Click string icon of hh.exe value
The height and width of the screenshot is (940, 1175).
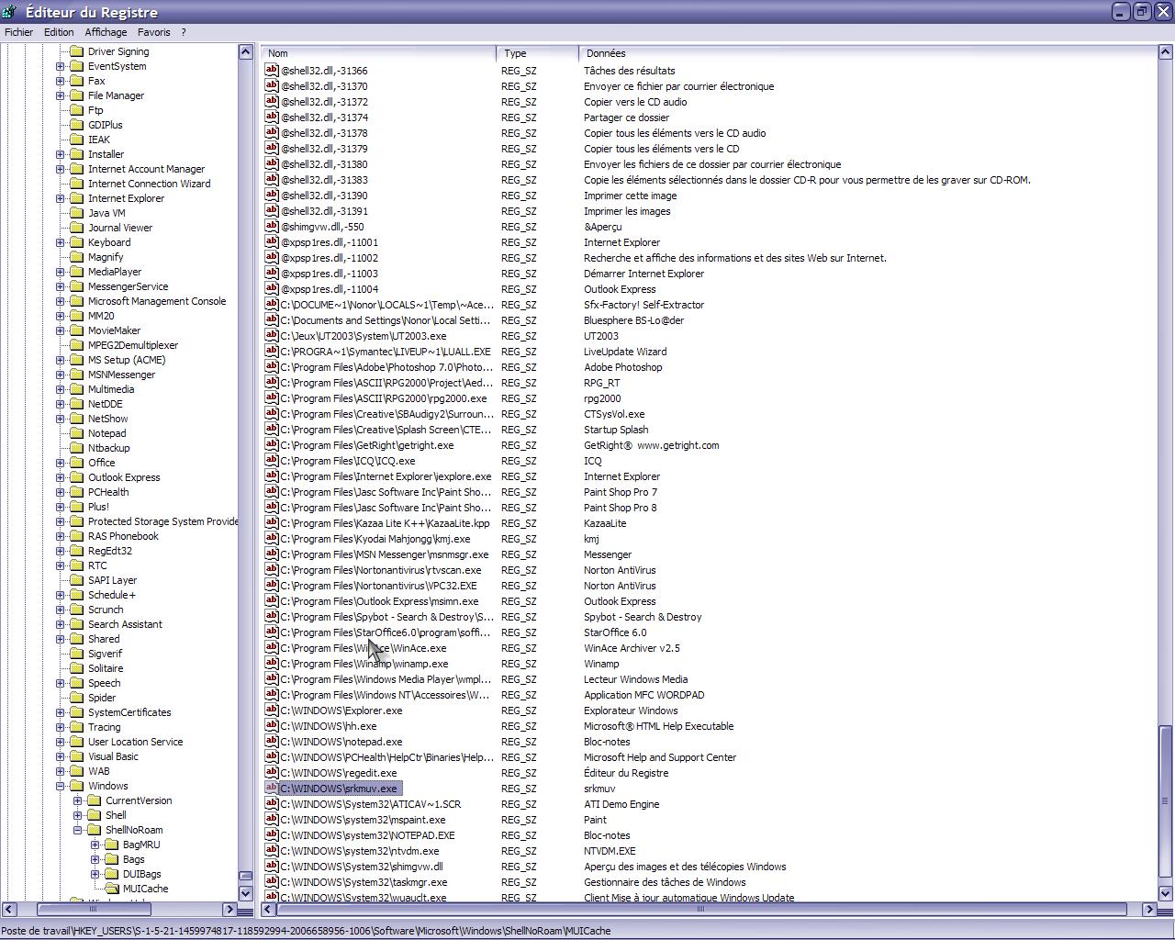click(x=272, y=726)
